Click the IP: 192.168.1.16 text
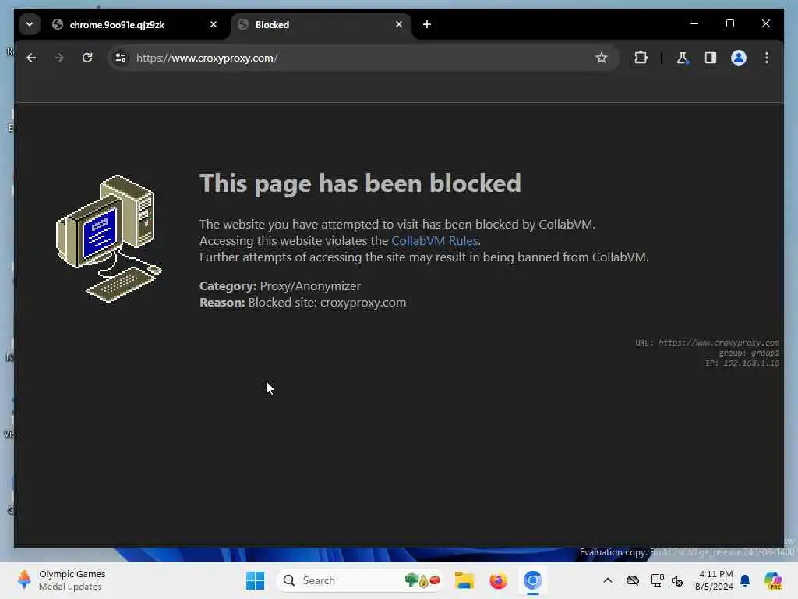Image resolution: width=798 pixels, height=599 pixels. point(742,363)
